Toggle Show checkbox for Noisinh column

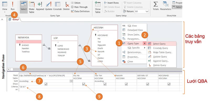pyautogui.click(x=126, y=84)
